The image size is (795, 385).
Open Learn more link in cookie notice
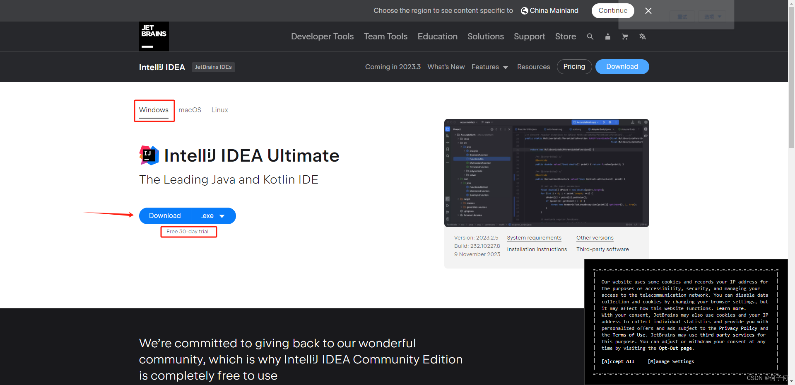(731, 308)
